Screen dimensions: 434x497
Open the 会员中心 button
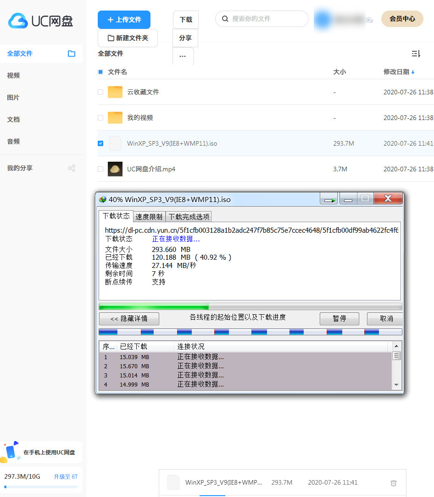(x=402, y=19)
